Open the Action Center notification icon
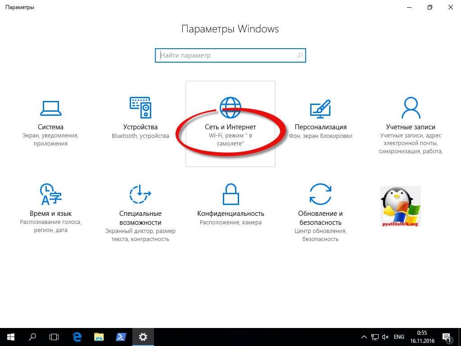This screenshot has height=346, width=461. (447, 337)
